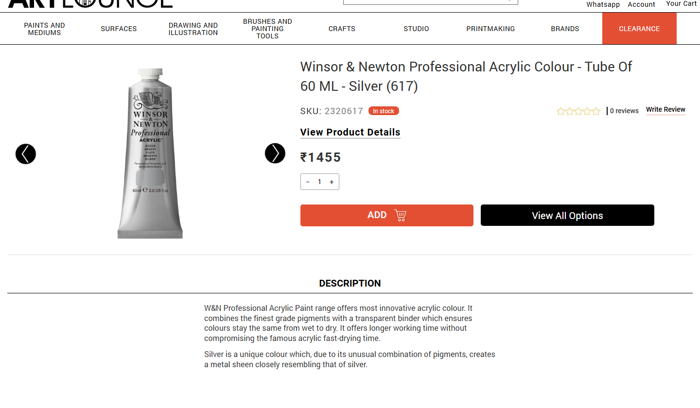This screenshot has width=700, height=408.
Task: Click the Write Review link
Action: tap(665, 110)
